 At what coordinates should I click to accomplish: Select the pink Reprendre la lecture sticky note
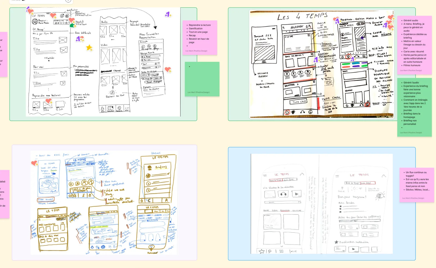[199, 38]
